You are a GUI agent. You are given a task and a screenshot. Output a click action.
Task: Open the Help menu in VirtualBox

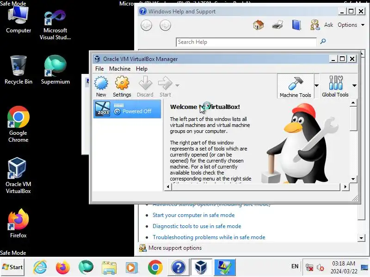[142, 69]
